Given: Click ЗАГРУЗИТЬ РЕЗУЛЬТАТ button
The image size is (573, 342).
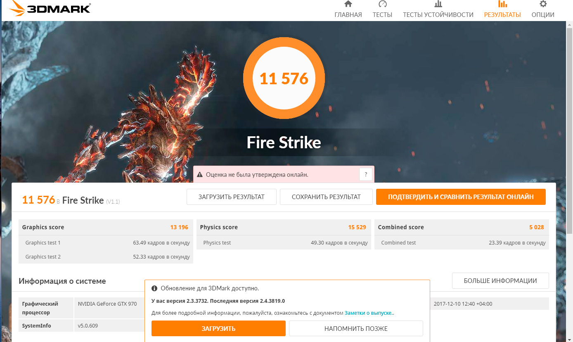Looking at the screenshot, I should pos(232,197).
